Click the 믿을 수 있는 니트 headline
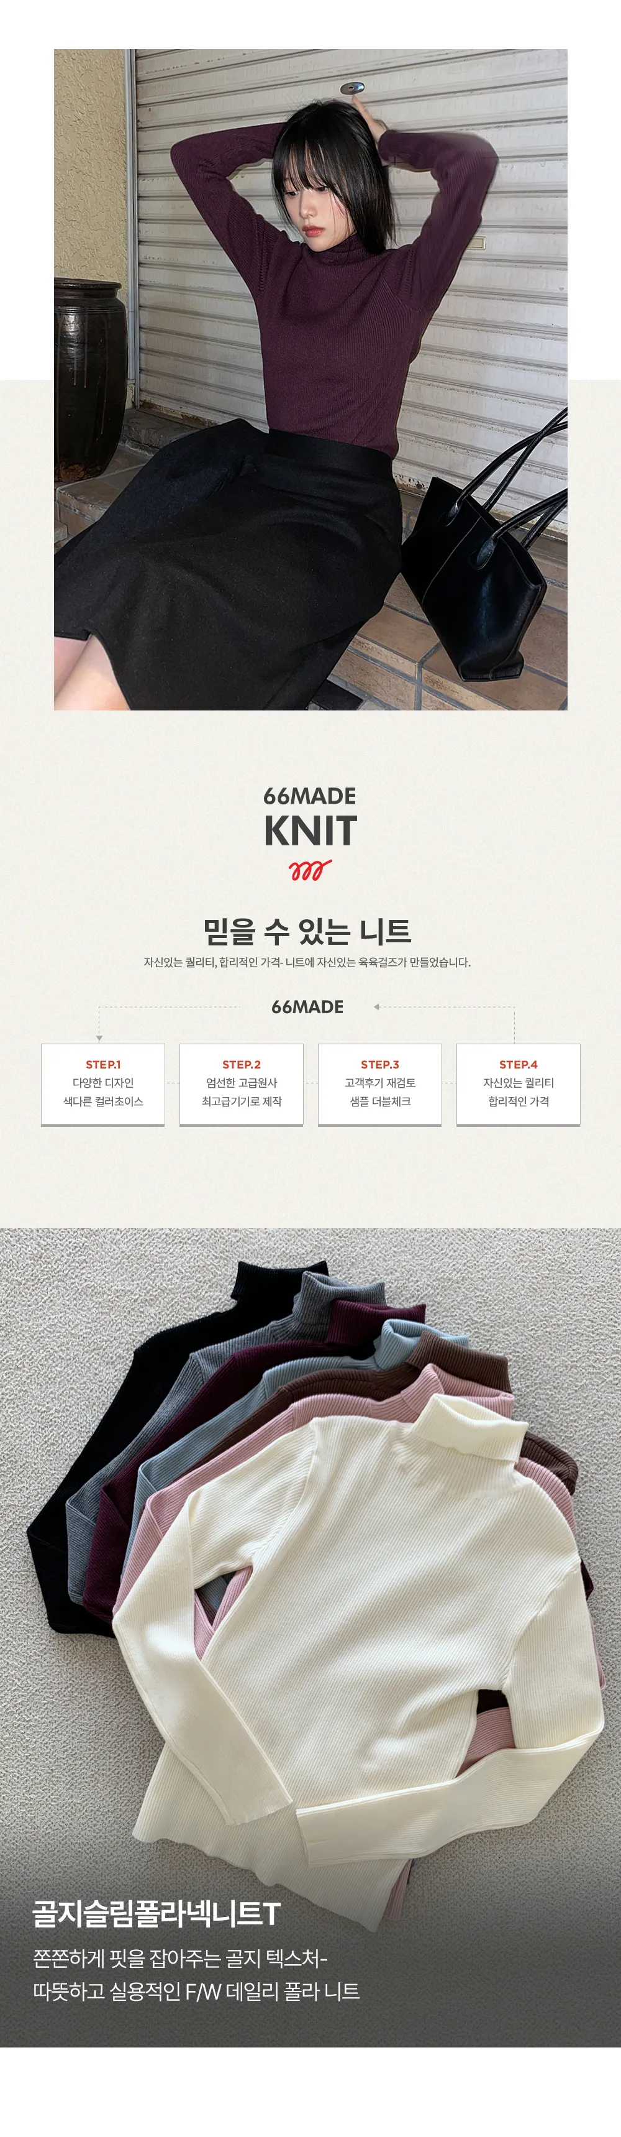 pyautogui.click(x=307, y=931)
